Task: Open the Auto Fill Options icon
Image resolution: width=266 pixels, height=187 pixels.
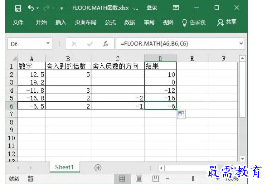Action: click(x=181, y=114)
